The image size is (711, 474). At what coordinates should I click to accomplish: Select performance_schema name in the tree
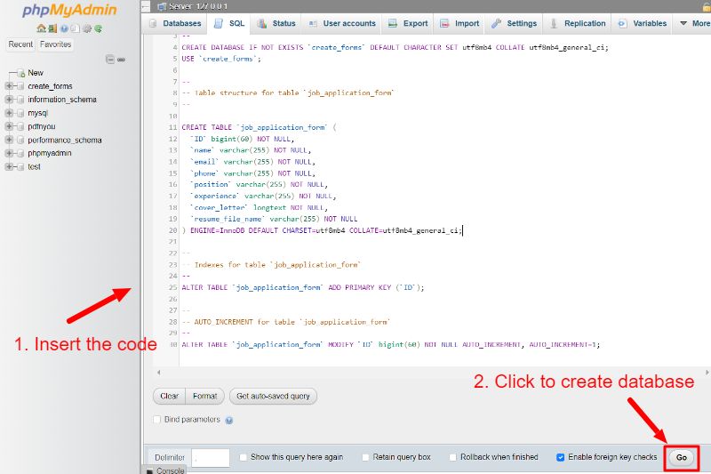(65, 141)
